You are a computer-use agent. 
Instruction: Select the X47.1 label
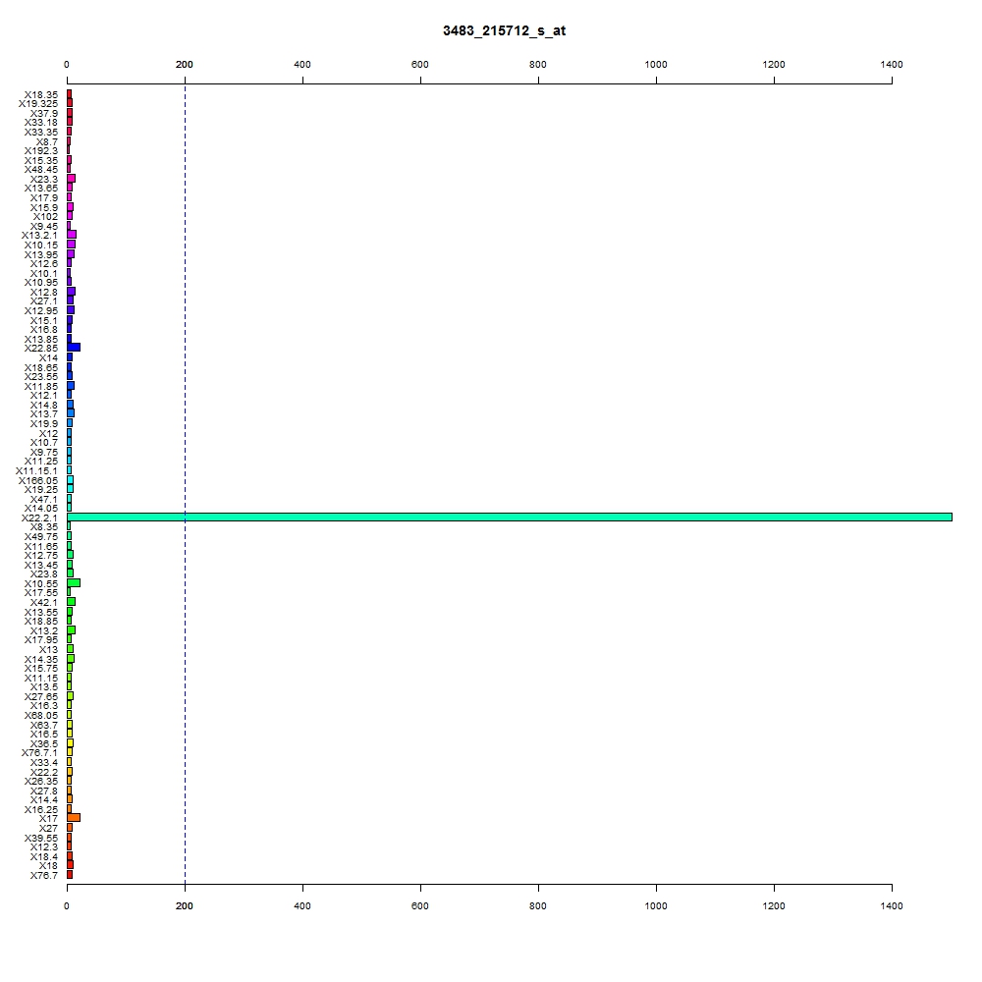[44, 499]
